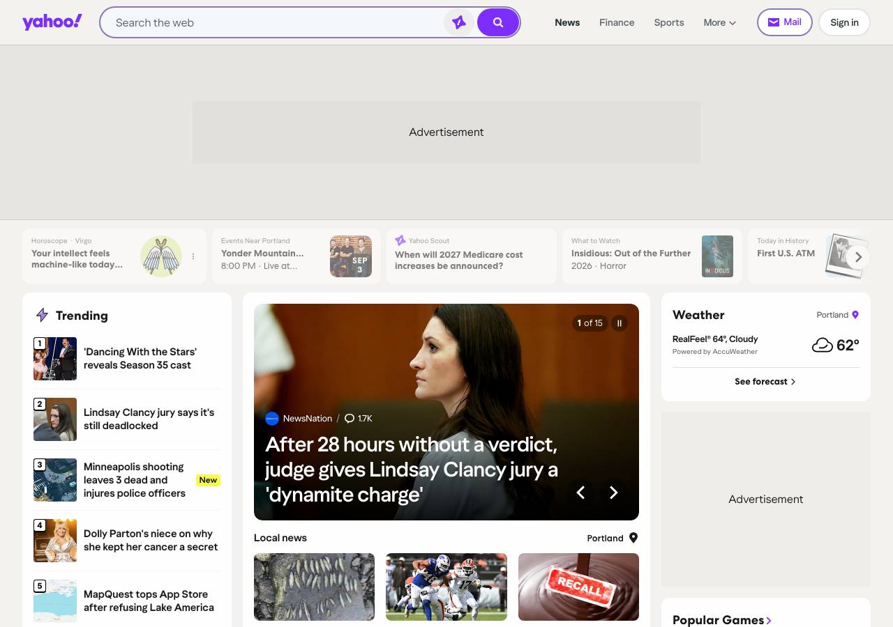The height and width of the screenshot is (627, 893).
Task: Click the Local news section heading
Action: click(280, 538)
